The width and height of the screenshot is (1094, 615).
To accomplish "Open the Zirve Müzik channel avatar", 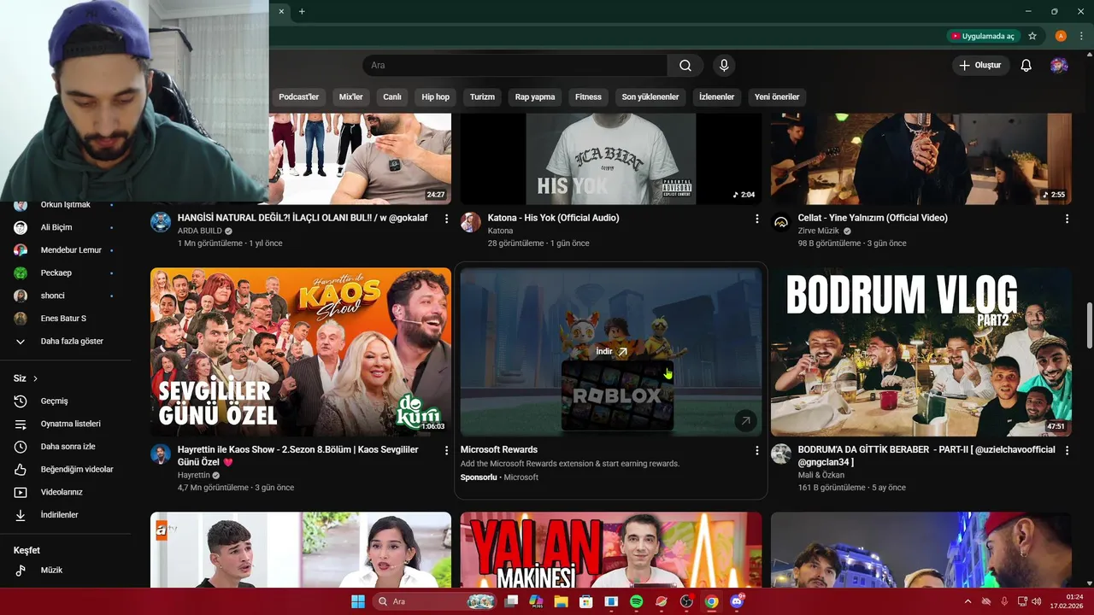I will pyautogui.click(x=781, y=222).
